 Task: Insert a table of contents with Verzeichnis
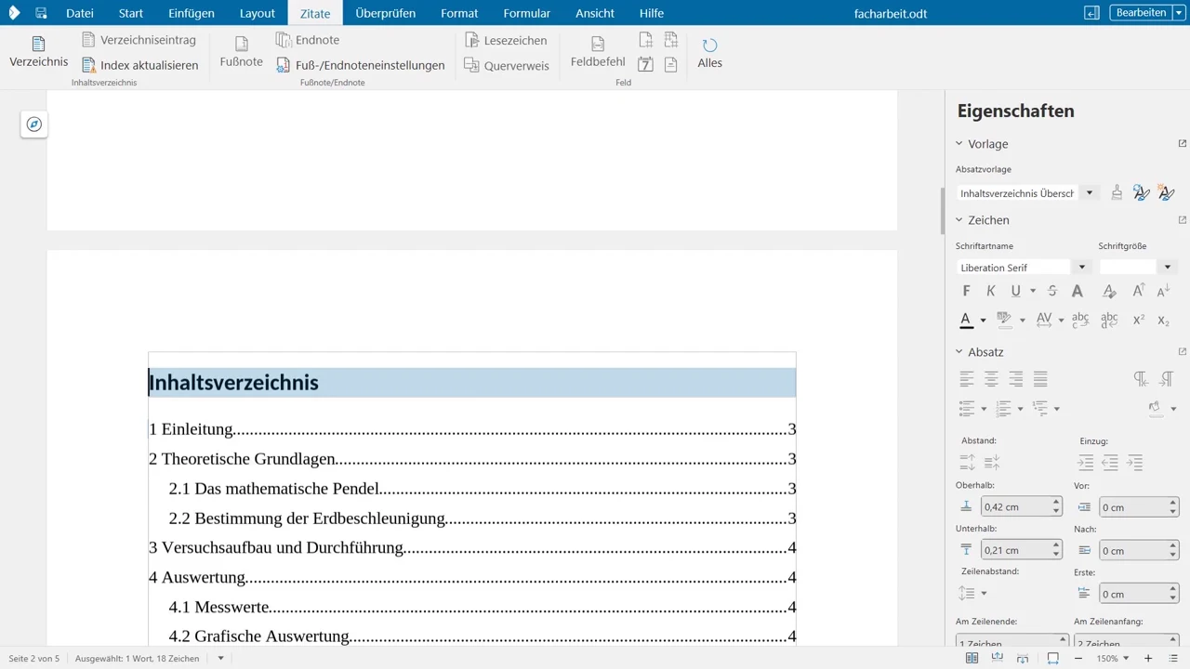click(38, 52)
